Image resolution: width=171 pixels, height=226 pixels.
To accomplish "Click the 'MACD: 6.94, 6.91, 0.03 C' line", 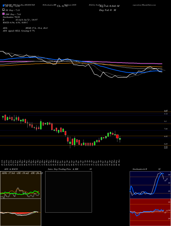I will pyautogui.click(x=15, y=23).
